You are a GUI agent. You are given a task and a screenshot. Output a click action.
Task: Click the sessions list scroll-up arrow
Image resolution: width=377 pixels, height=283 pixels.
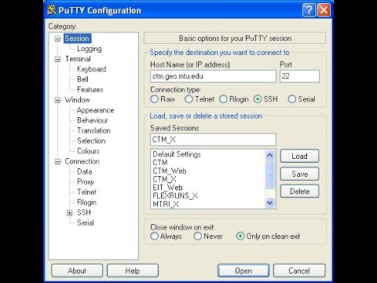(x=269, y=156)
